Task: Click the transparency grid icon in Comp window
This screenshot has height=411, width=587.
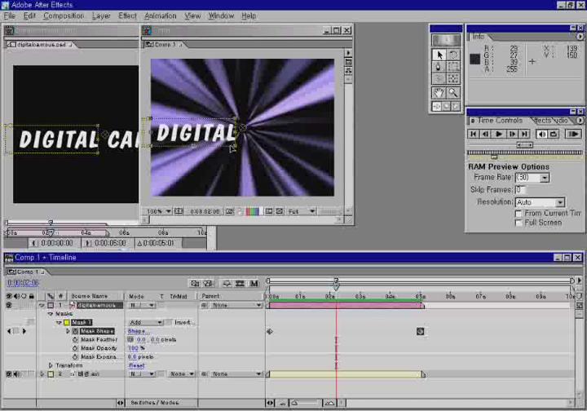Action: 280,211
